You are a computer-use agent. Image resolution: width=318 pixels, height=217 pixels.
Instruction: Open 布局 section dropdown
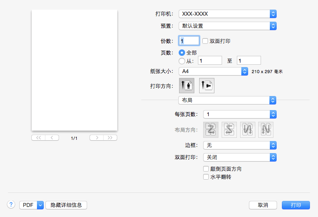click(x=227, y=100)
